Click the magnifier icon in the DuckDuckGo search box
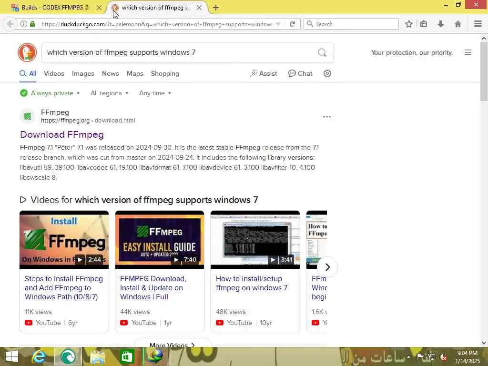 click(x=322, y=52)
